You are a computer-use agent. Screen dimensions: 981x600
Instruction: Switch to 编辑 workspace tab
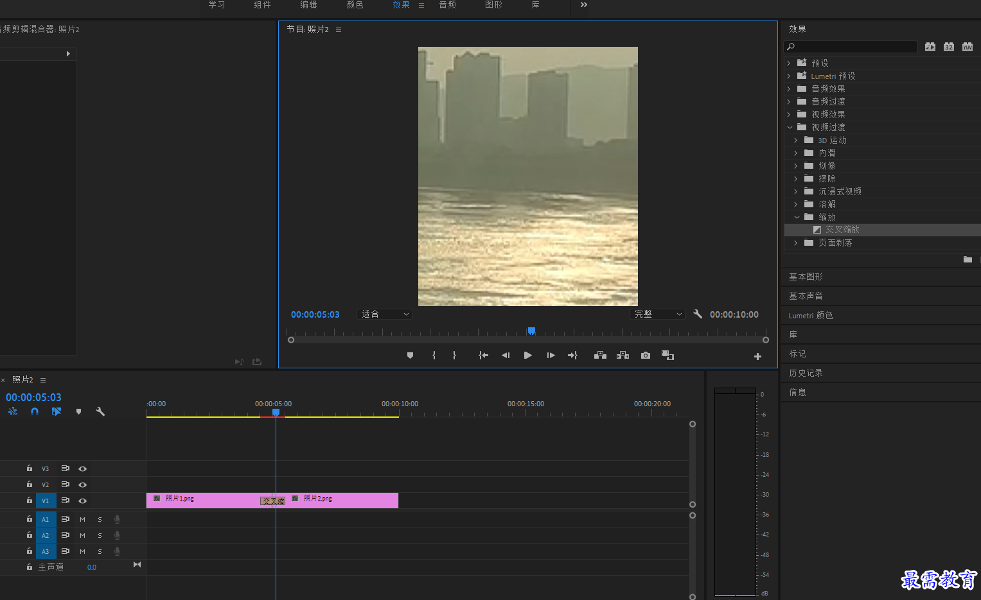[x=308, y=4]
